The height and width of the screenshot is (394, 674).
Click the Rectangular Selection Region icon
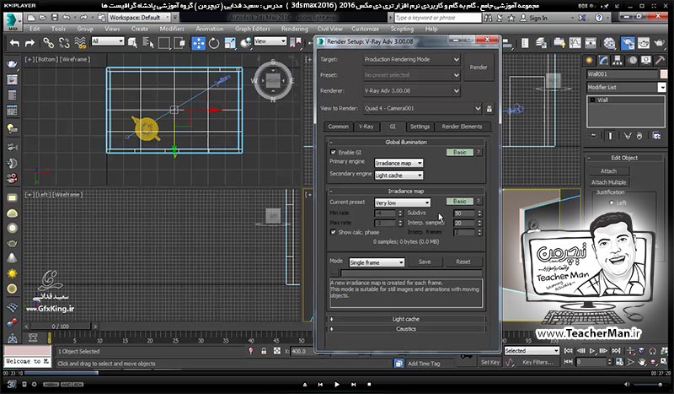(x=163, y=43)
